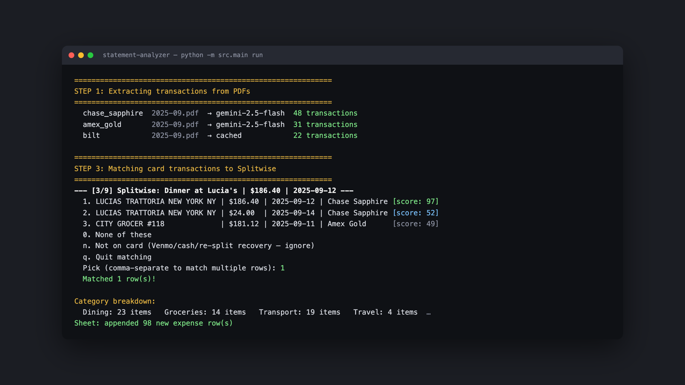Click the red close window button
Screen dimensions: 685x385
tap(71, 55)
